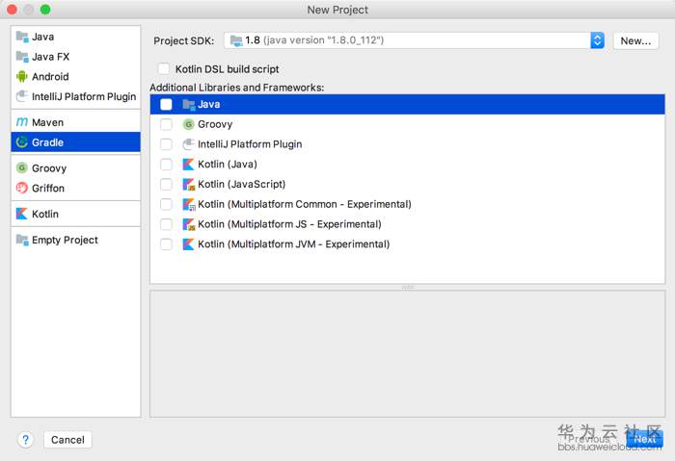
Task: Click the splitter handle below frameworks list
Action: [x=407, y=287]
